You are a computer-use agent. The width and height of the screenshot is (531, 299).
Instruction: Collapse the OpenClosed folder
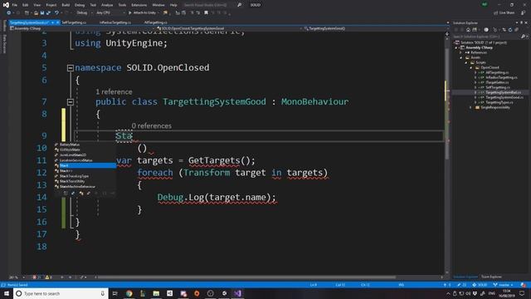tap(470, 67)
